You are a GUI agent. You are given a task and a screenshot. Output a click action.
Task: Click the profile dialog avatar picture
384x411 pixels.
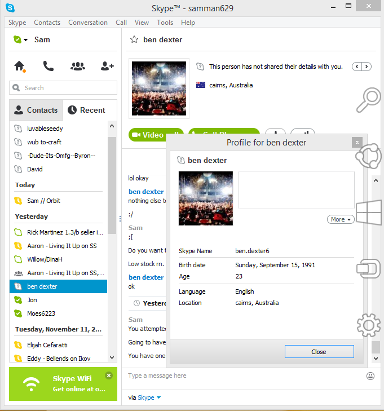(205, 198)
